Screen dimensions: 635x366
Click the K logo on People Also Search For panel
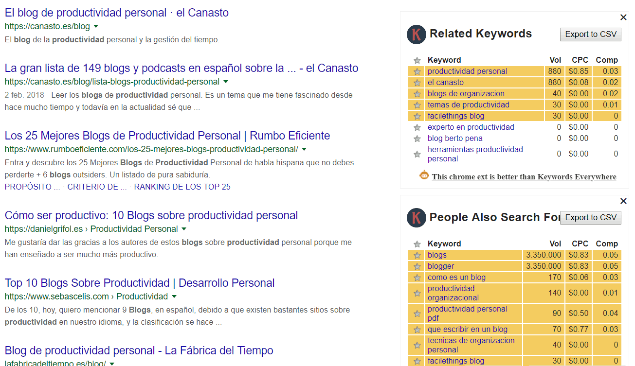point(416,218)
